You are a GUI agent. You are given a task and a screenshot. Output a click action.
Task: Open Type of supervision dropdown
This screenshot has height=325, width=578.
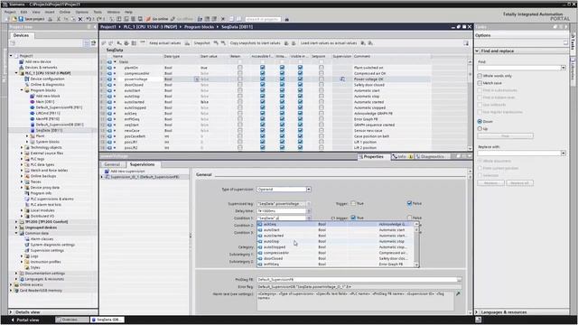[309, 189]
